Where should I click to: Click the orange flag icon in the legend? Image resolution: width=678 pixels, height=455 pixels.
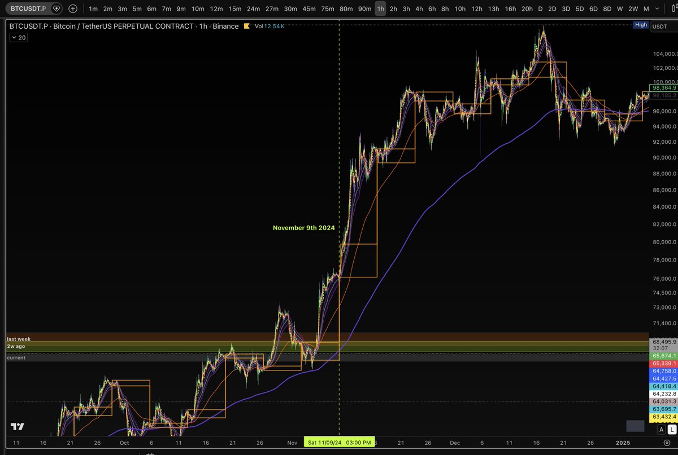(246, 26)
